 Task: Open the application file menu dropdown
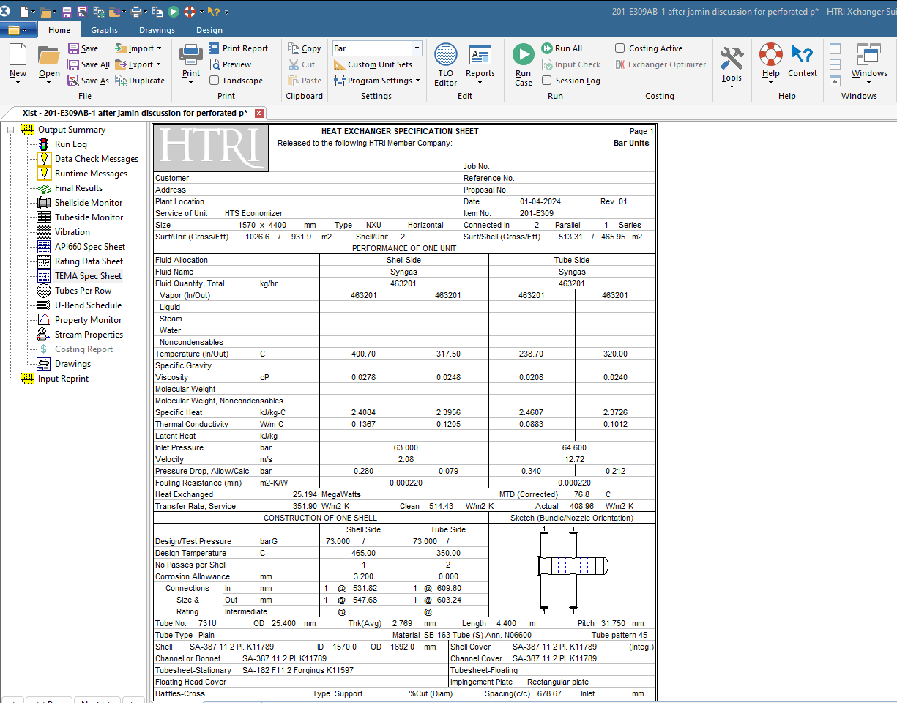(19, 30)
